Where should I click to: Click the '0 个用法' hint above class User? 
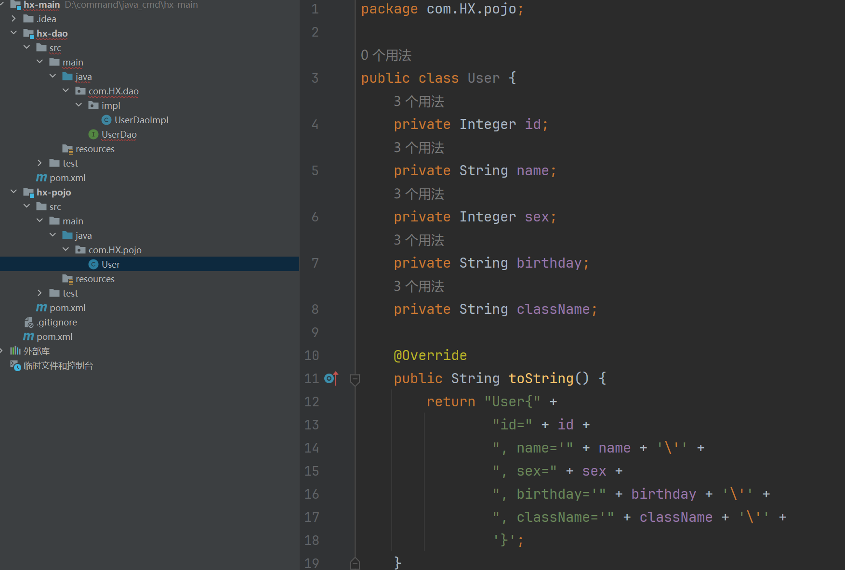tap(386, 55)
